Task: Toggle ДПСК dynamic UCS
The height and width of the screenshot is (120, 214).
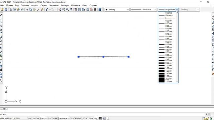Action: (85, 119)
